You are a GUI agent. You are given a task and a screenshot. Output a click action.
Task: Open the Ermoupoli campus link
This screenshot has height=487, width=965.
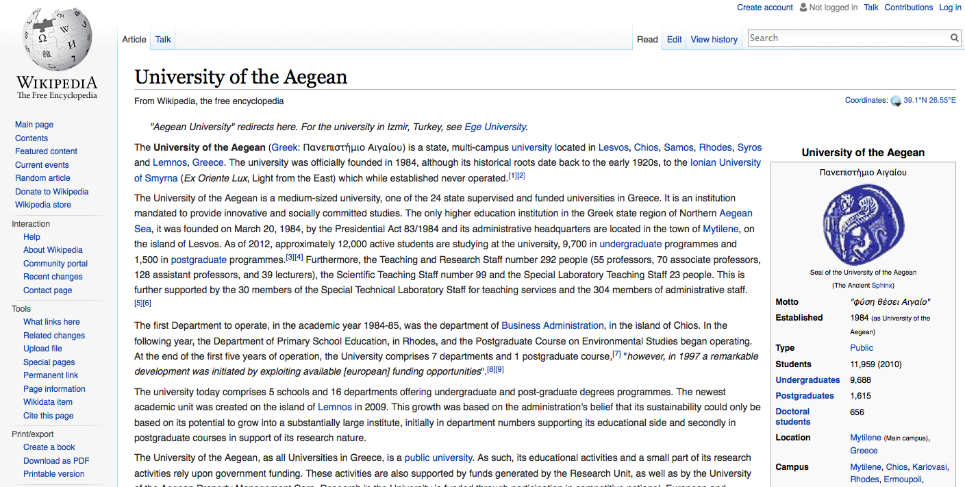[903, 479]
